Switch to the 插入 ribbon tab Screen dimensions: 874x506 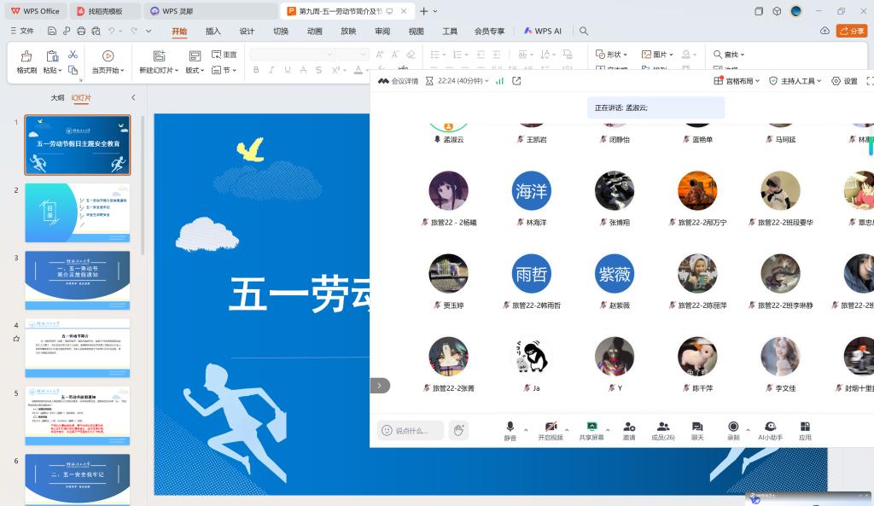click(x=213, y=31)
